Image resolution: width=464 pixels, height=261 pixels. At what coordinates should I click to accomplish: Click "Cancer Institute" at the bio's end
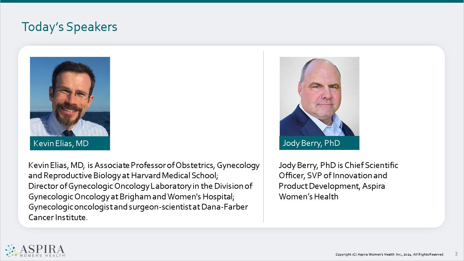pos(57,217)
